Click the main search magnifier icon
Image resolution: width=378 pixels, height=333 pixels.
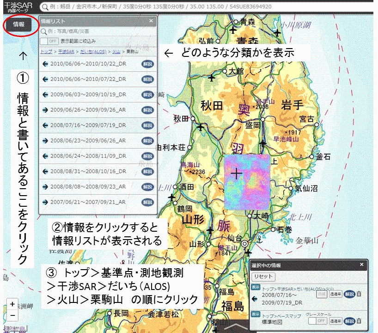(x=45, y=7)
